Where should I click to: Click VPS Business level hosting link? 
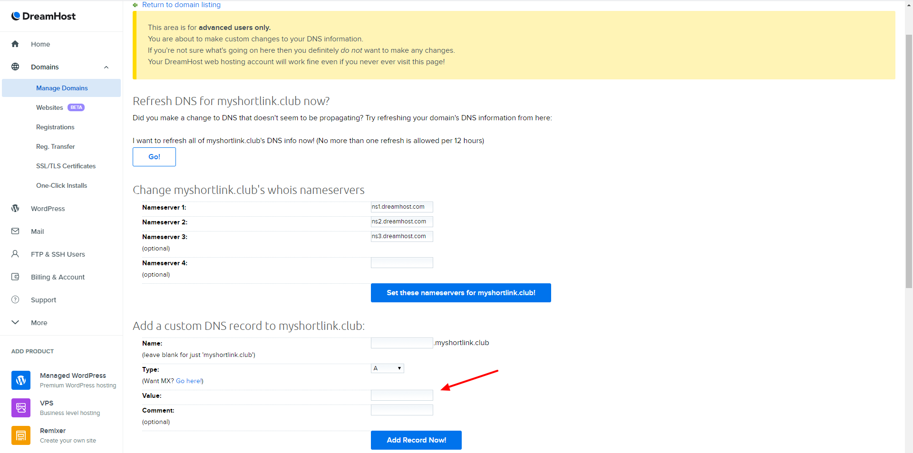(70, 408)
